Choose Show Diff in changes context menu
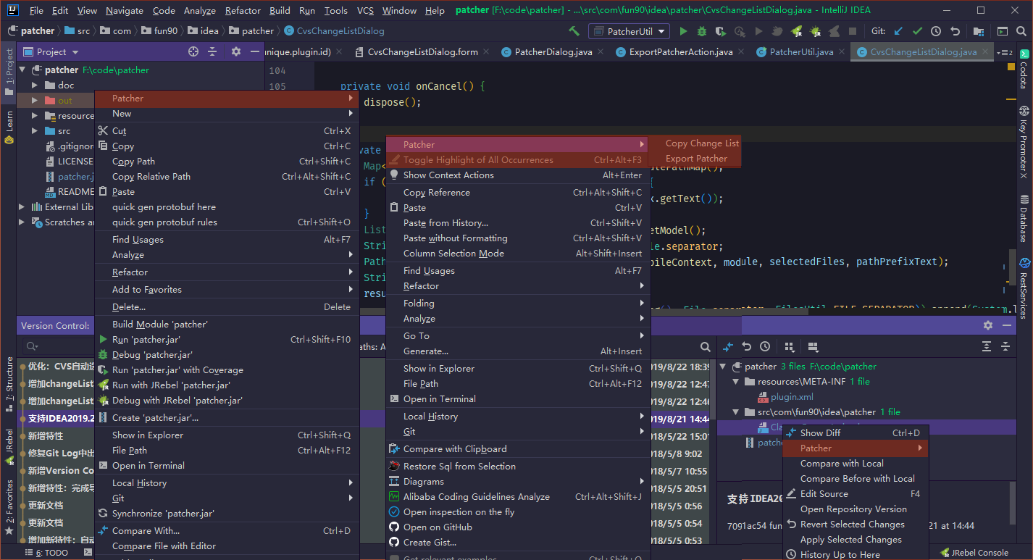 pyautogui.click(x=855, y=433)
